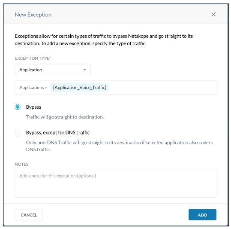The height and width of the screenshot is (229, 231).
Task: Click the 'Applications =' label in the field
Action: point(33,88)
